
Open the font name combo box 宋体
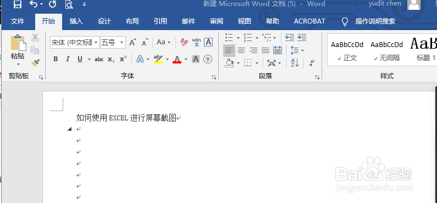(x=75, y=43)
